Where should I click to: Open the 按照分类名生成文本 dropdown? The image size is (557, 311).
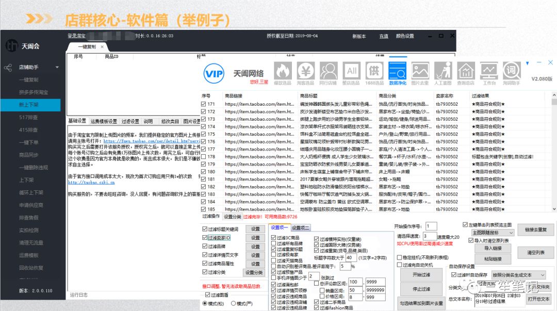click(519, 275)
